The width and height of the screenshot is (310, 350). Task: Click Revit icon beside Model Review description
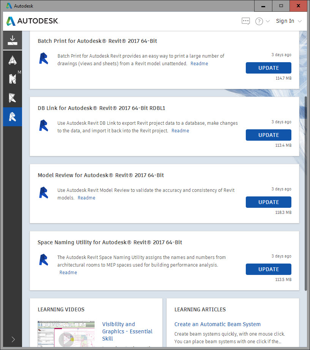coord(44,193)
